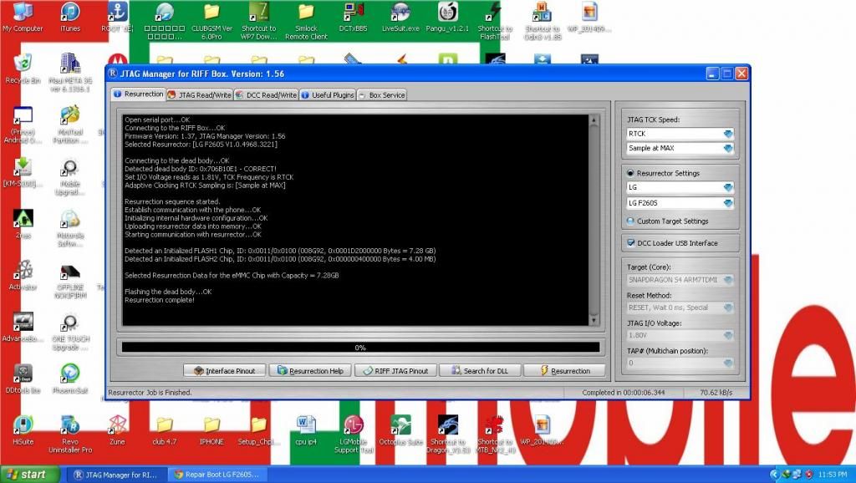Open the Sample at MAX dropdown
856x483 pixels.
[728, 148]
